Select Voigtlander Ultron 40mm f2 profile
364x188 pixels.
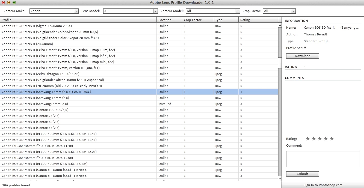pos(139,80)
